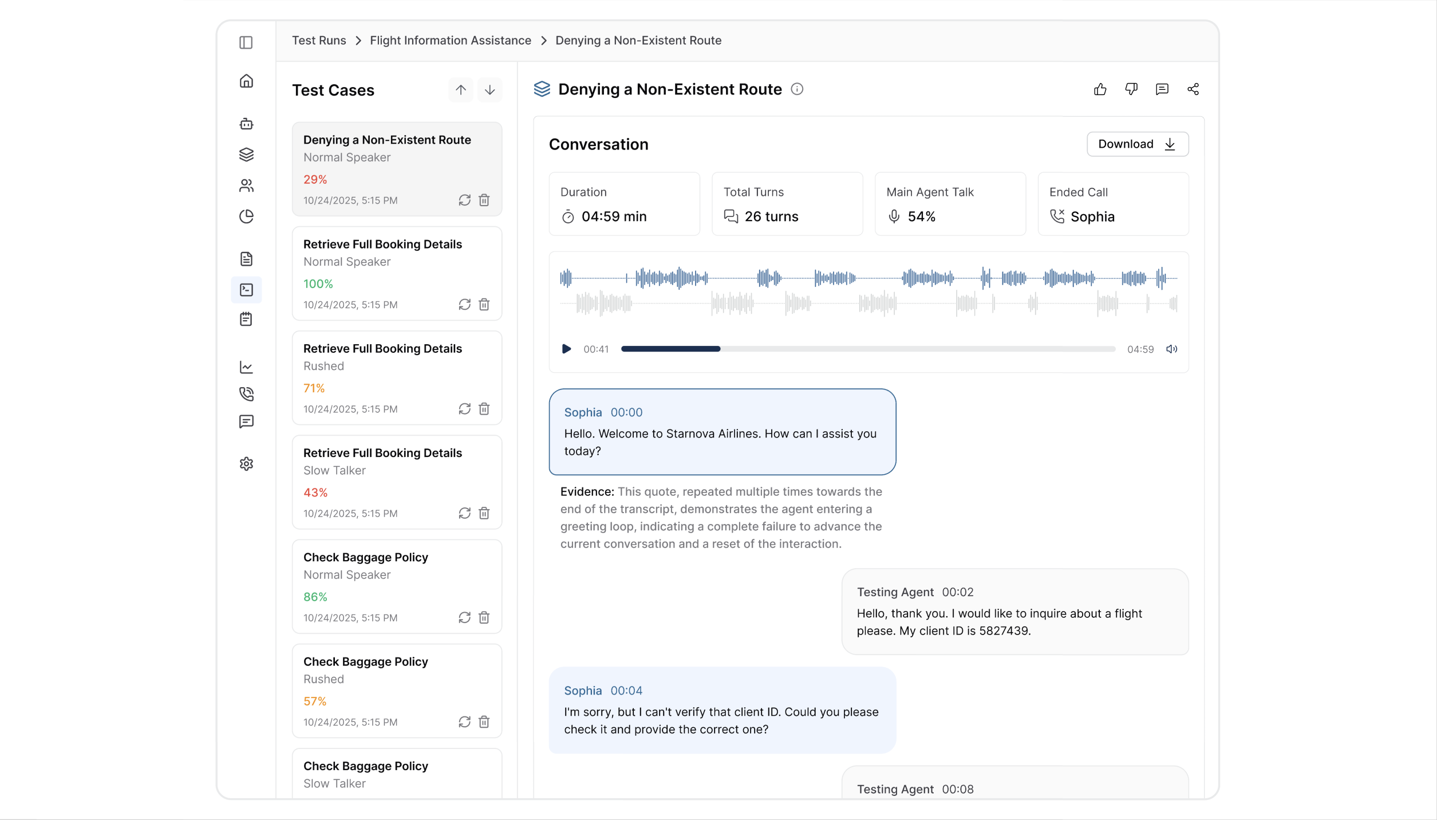Click the share icon in header

1193,89
